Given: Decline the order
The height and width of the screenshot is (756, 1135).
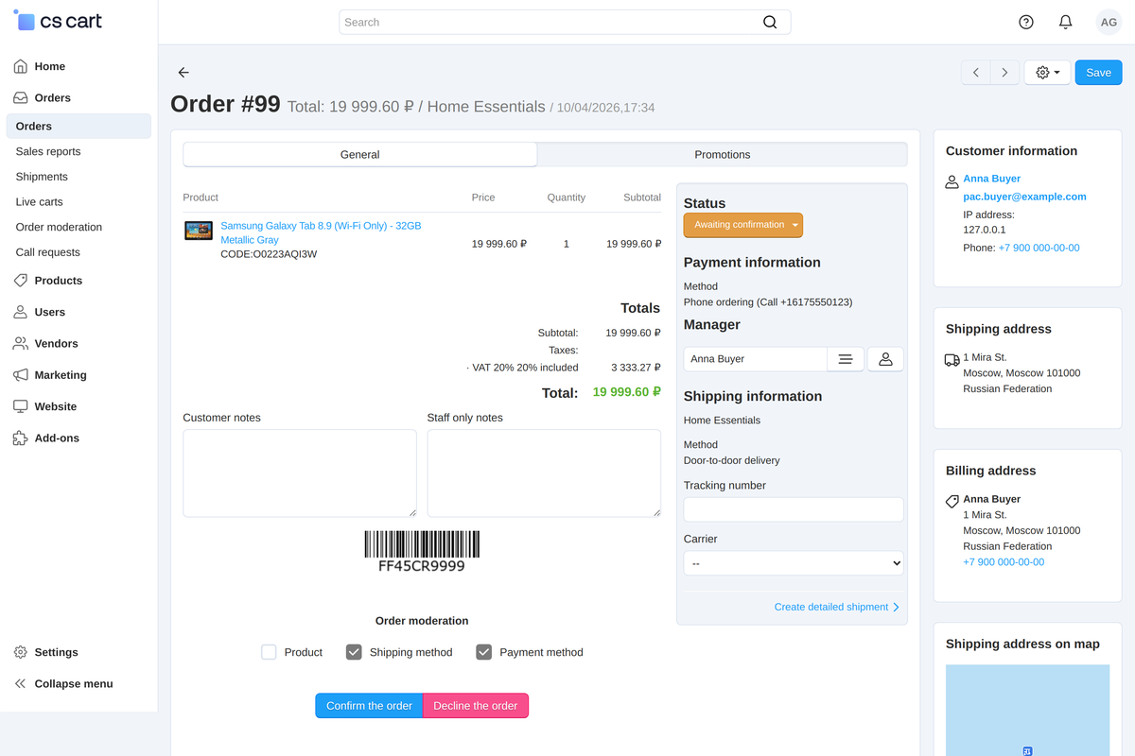Looking at the screenshot, I should point(476,706).
